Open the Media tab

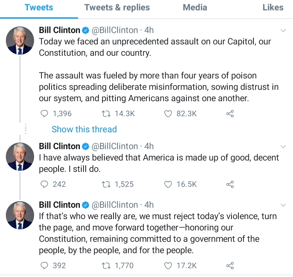coord(195,7)
